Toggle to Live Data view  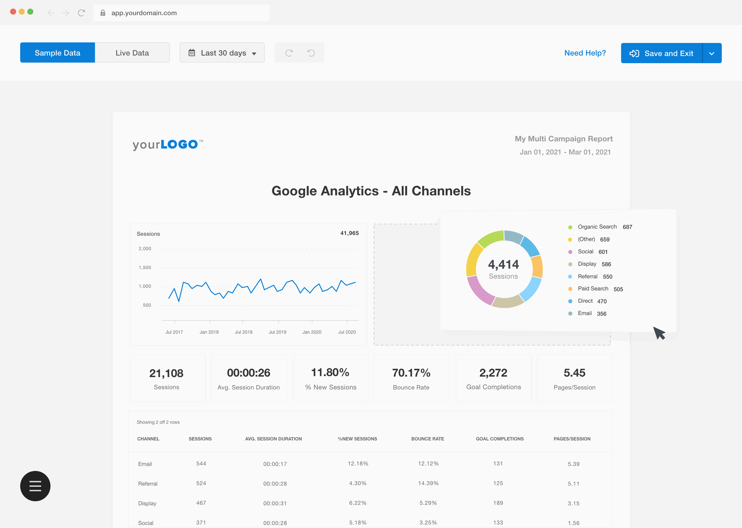(x=132, y=52)
